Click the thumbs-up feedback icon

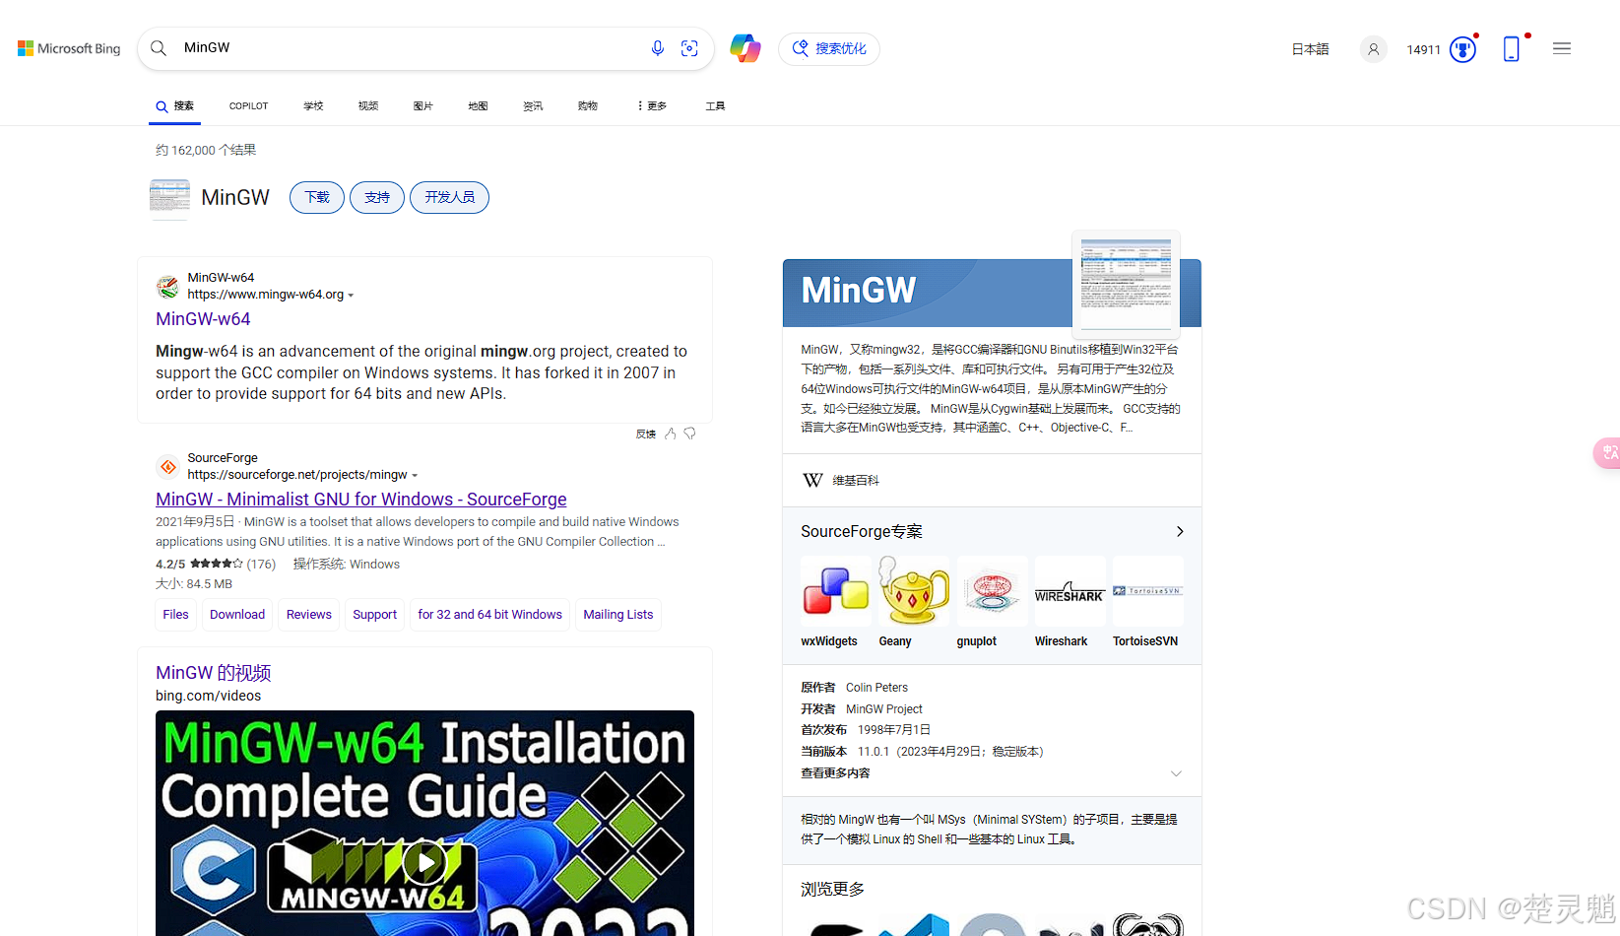pyautogui.click(x=671, y=434)
